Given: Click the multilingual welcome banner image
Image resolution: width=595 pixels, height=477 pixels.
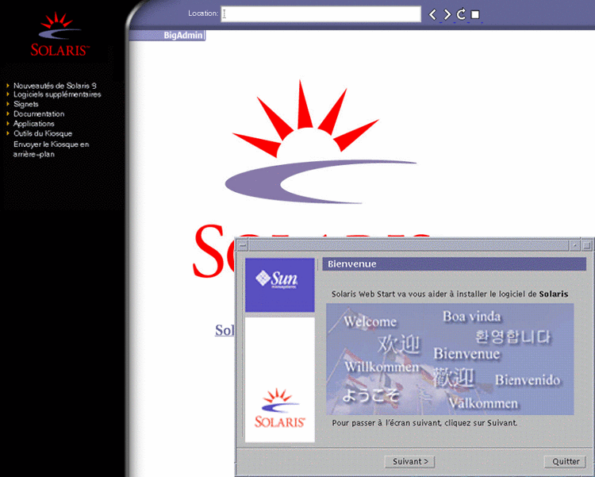Looking at the screenshot, I should tap(450, 359).
